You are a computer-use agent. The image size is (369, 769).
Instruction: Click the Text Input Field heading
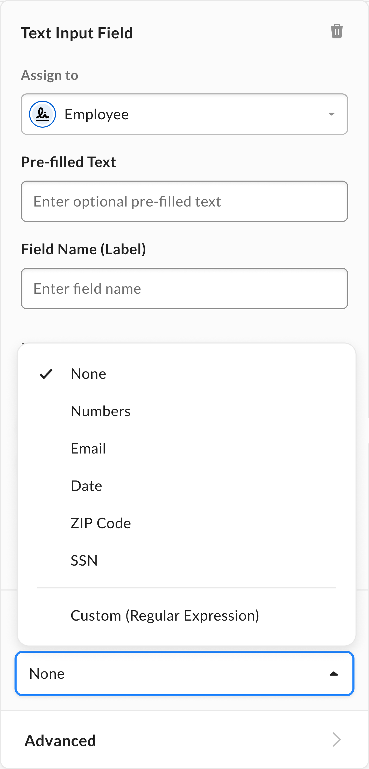pyautogui.click(x=77, y=33)
